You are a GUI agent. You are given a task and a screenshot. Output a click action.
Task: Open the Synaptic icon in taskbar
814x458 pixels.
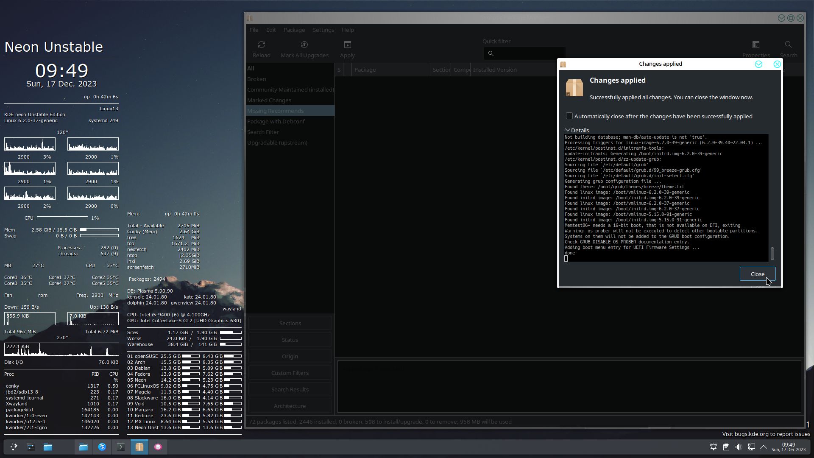[139, 447]
